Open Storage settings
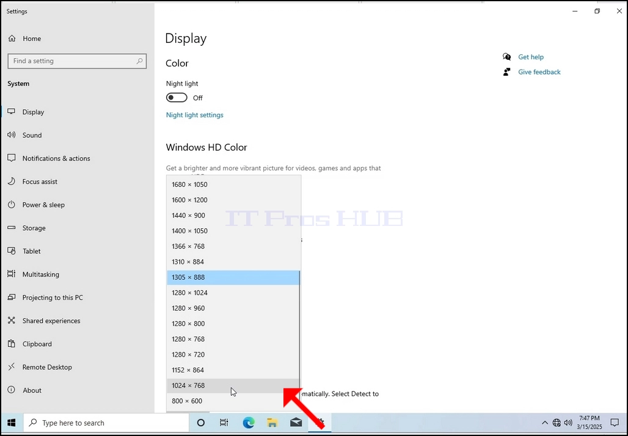 coord(34,228)
